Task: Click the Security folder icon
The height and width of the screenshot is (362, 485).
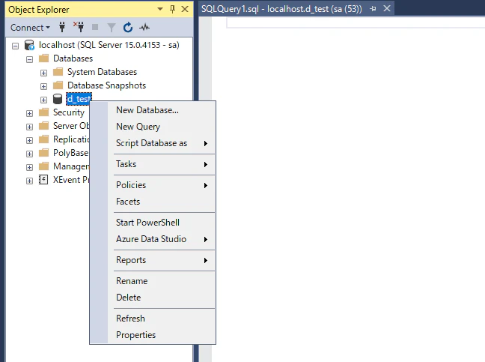Action: coord(44,112)
